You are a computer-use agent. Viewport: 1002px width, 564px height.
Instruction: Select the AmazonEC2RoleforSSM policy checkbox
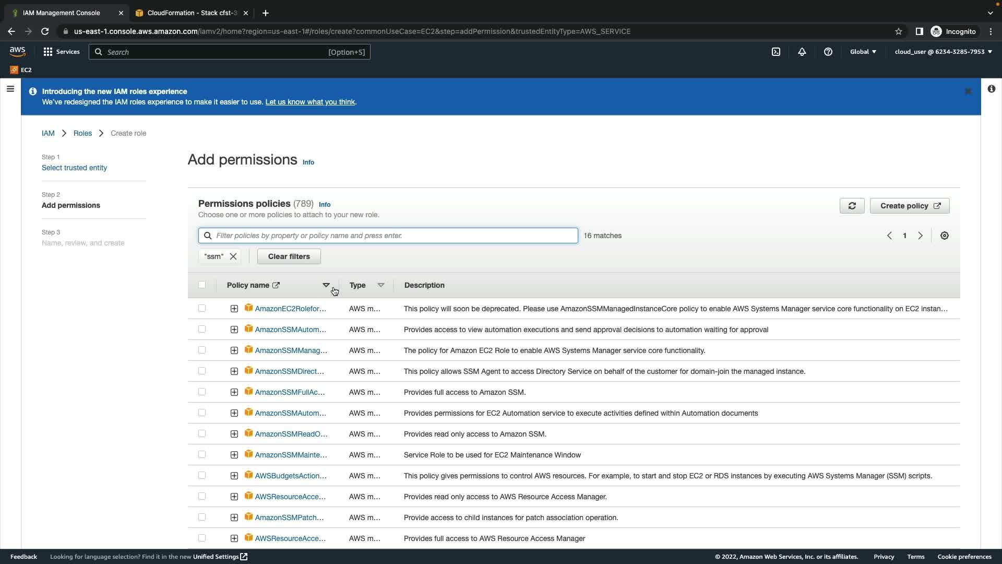(202, 308)
